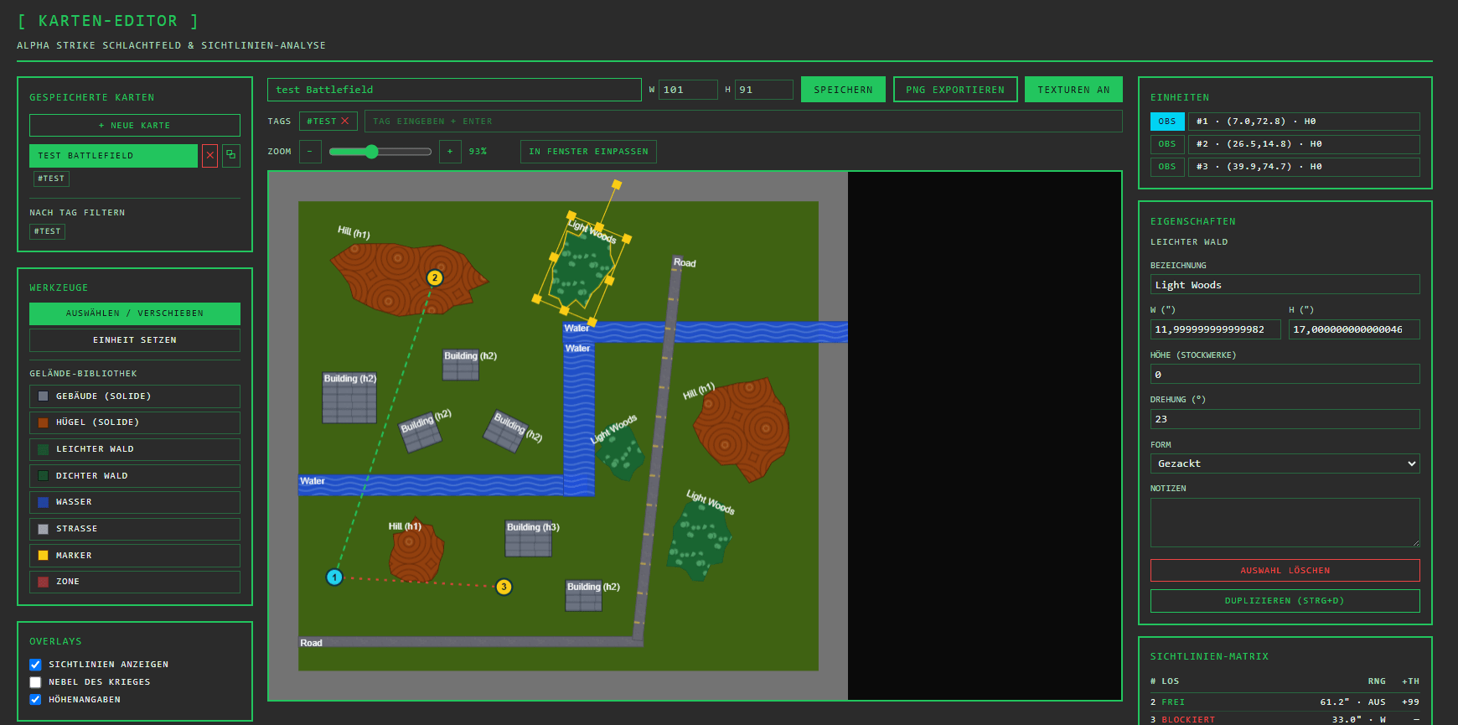Edit the Drehung rotation field
Viewport: 1458px width, 725px height.
1285,419
